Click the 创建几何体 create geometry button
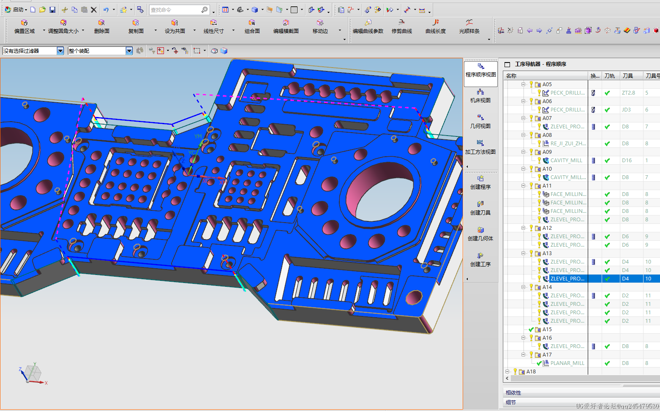This screenshot has width=660, height=411. [480, 234]
